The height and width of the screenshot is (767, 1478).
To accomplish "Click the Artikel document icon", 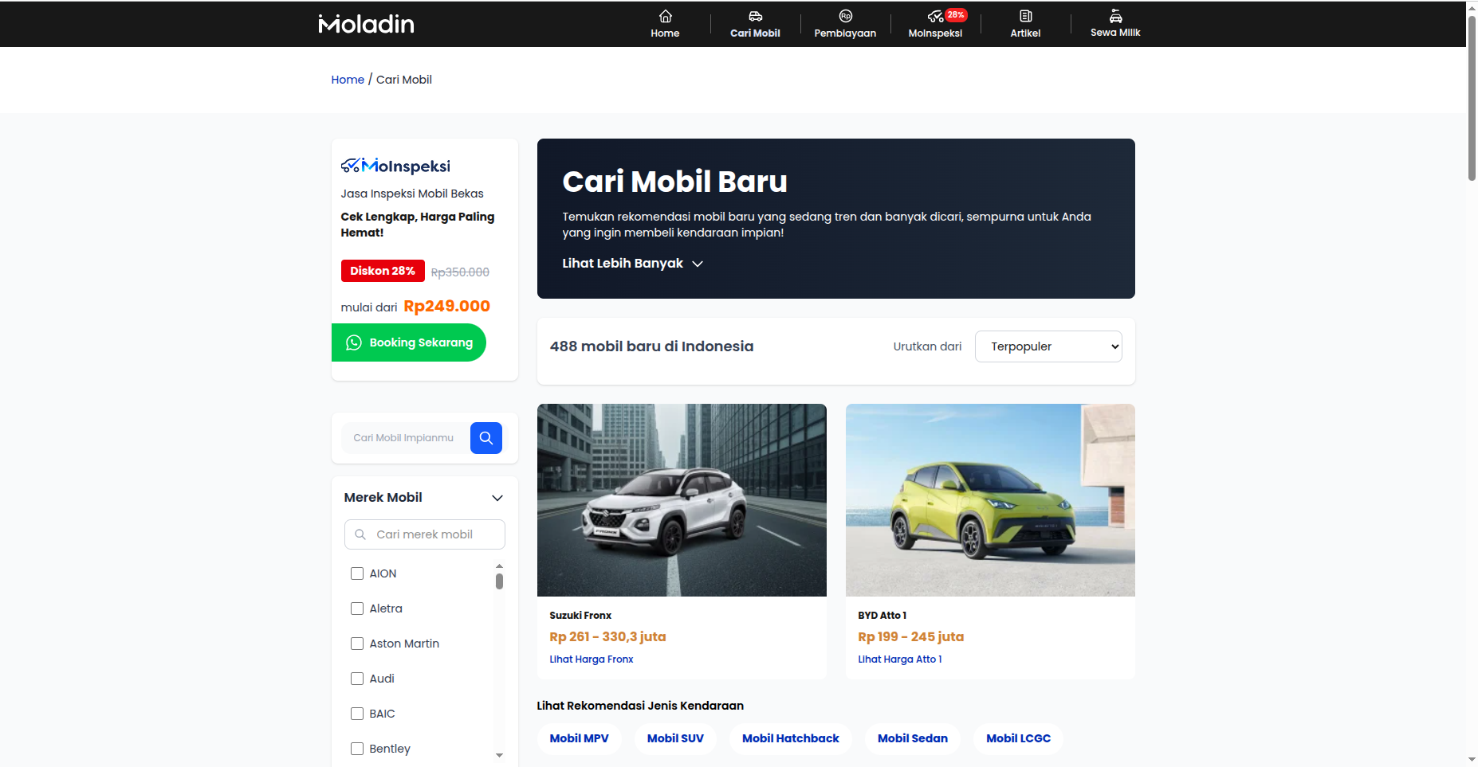I will click(x=1025, y=16).
